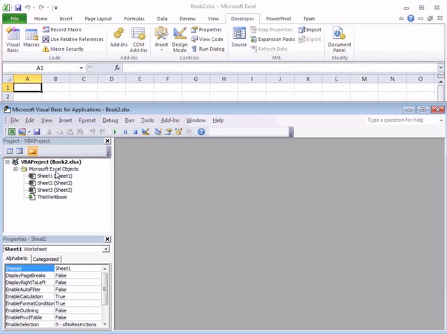The width and height of the screenshot is (447, 334).
Task: Click View Object icon in Project pane
Action: click(x=20, y=151)
